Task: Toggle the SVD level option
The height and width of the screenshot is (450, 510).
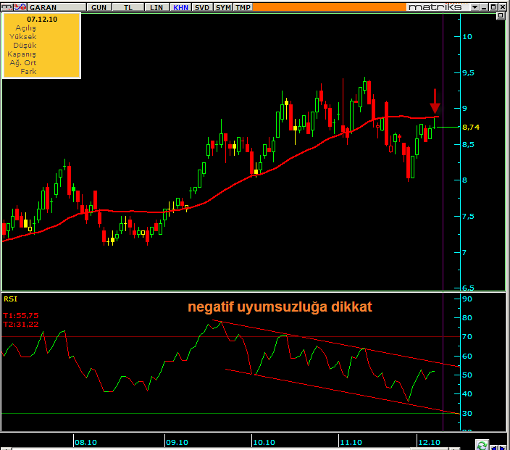Action: coord(204,7)
